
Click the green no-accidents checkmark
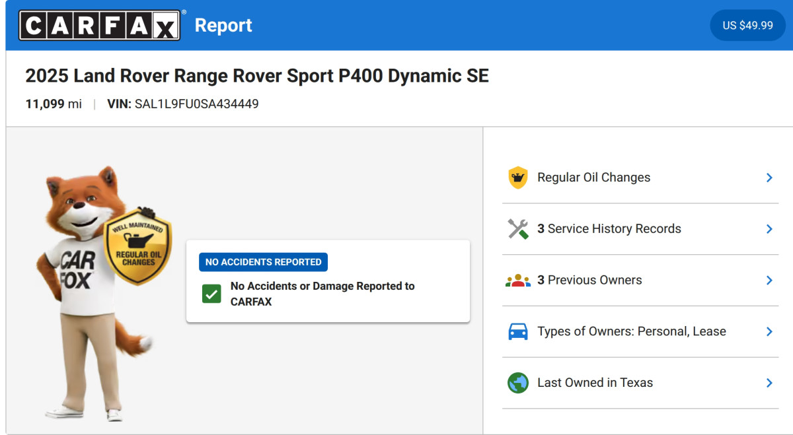211,294
